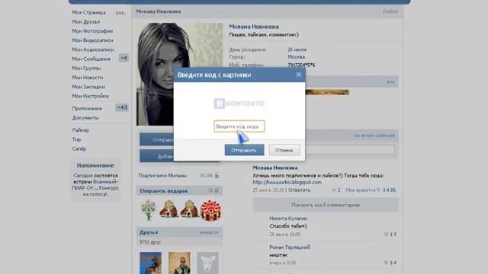Click the Отправить подарок header
Image resolution: width=488 pixels, height=274 pixels.
coord(164,191)
